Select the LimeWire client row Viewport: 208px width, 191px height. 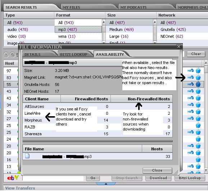pyautogui.click(x=98, y=113)
